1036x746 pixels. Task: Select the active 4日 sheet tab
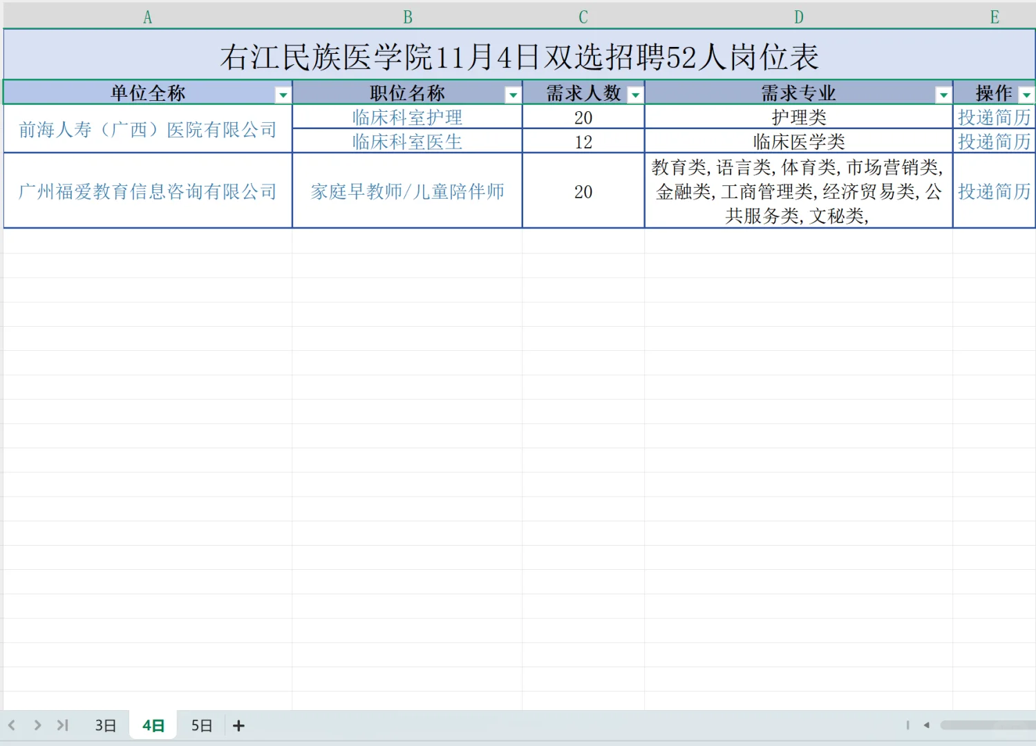(152, 725)
